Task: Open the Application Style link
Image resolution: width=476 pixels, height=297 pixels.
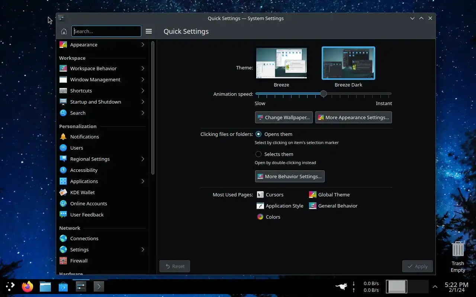Action: coord(280,206)
